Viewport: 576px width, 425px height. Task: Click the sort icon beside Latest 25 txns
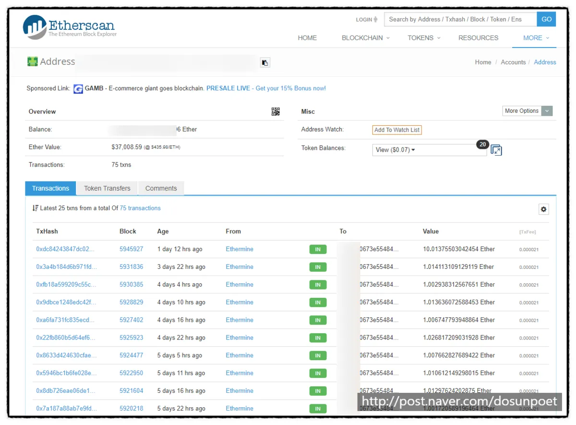pos(35,208)
